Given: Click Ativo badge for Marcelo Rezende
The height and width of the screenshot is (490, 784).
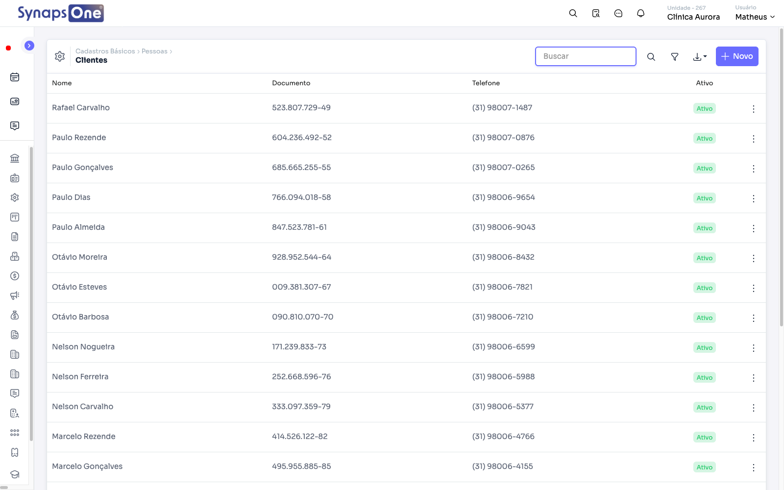Looking at the screenshot, I should pos(705,437).
